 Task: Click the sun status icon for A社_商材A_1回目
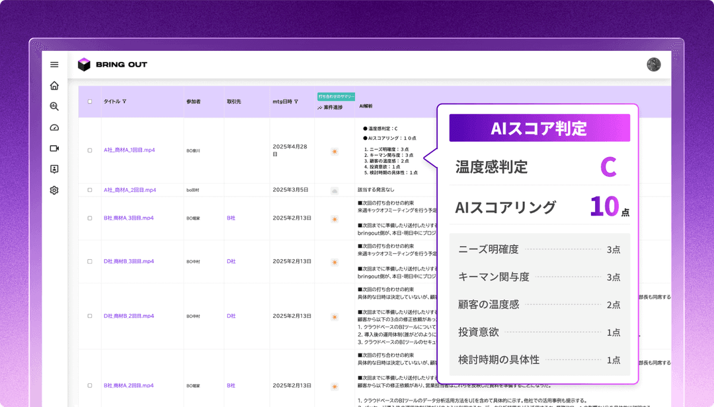[335, 151]
